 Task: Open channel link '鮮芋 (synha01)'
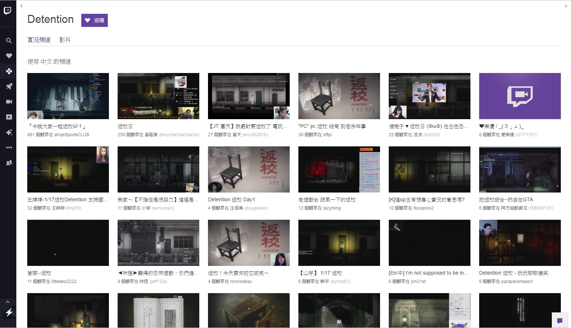(335, 282)
